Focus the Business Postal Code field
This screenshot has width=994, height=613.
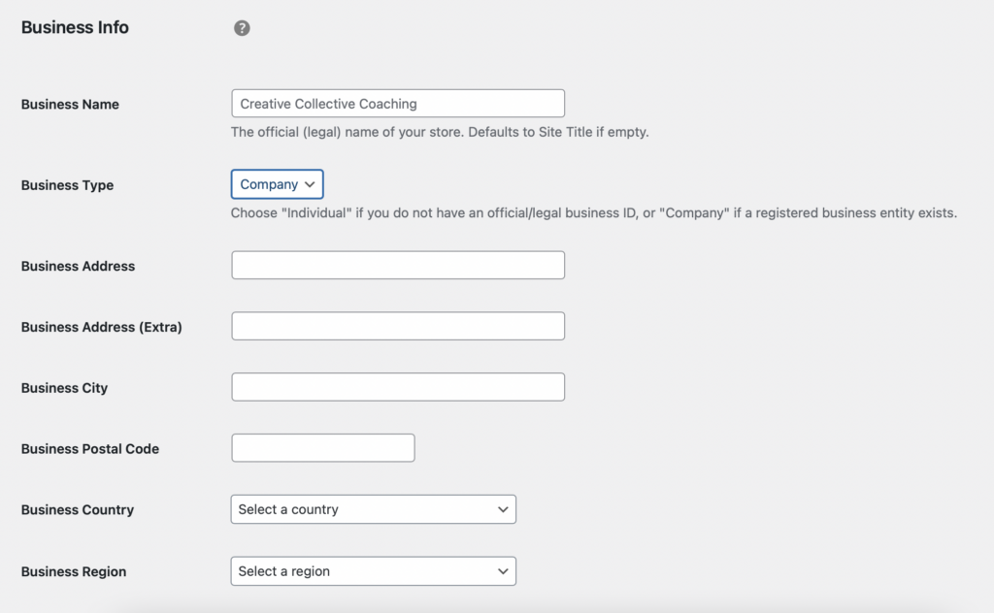coord(322,448)
